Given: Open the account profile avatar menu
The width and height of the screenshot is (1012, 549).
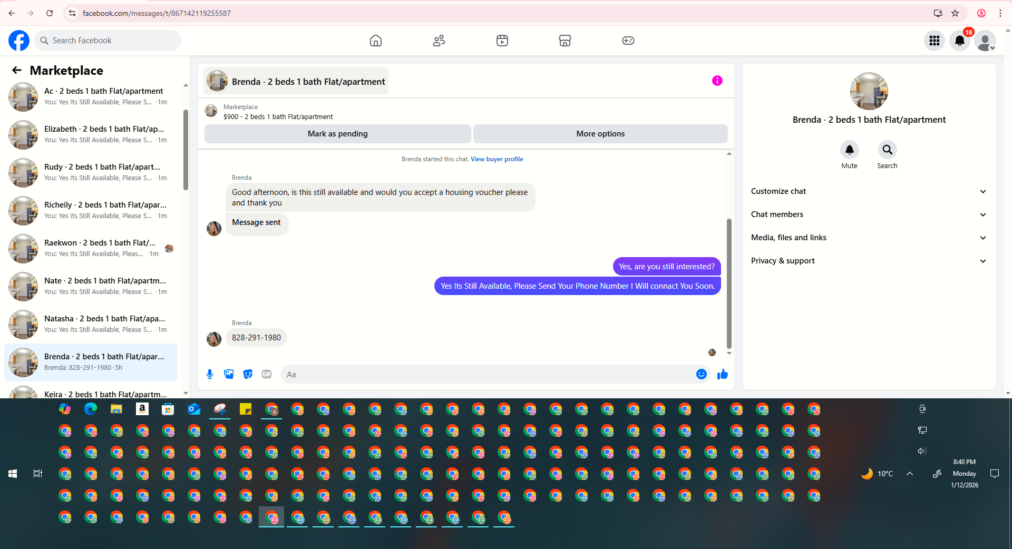Looking at the screenshot, I should point(985,41).
